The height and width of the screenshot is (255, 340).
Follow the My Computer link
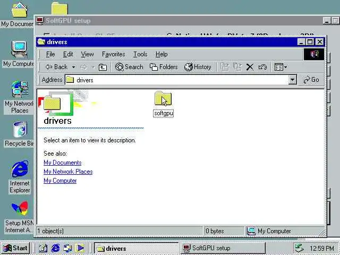click(x=60, y=181)
